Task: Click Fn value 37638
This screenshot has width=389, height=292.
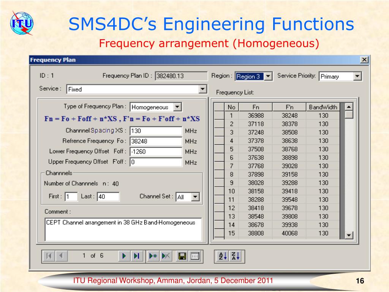Action: tap(256, 158)
